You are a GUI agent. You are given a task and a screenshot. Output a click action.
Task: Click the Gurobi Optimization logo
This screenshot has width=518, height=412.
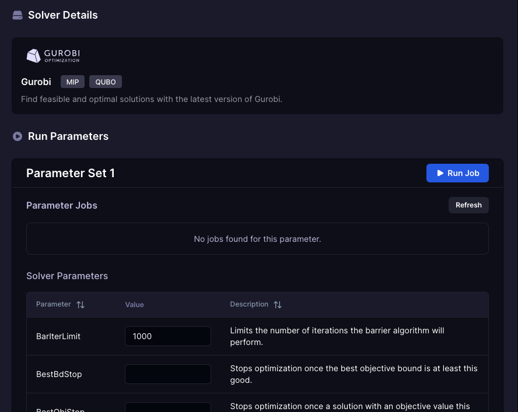click(x=53, y=56)
